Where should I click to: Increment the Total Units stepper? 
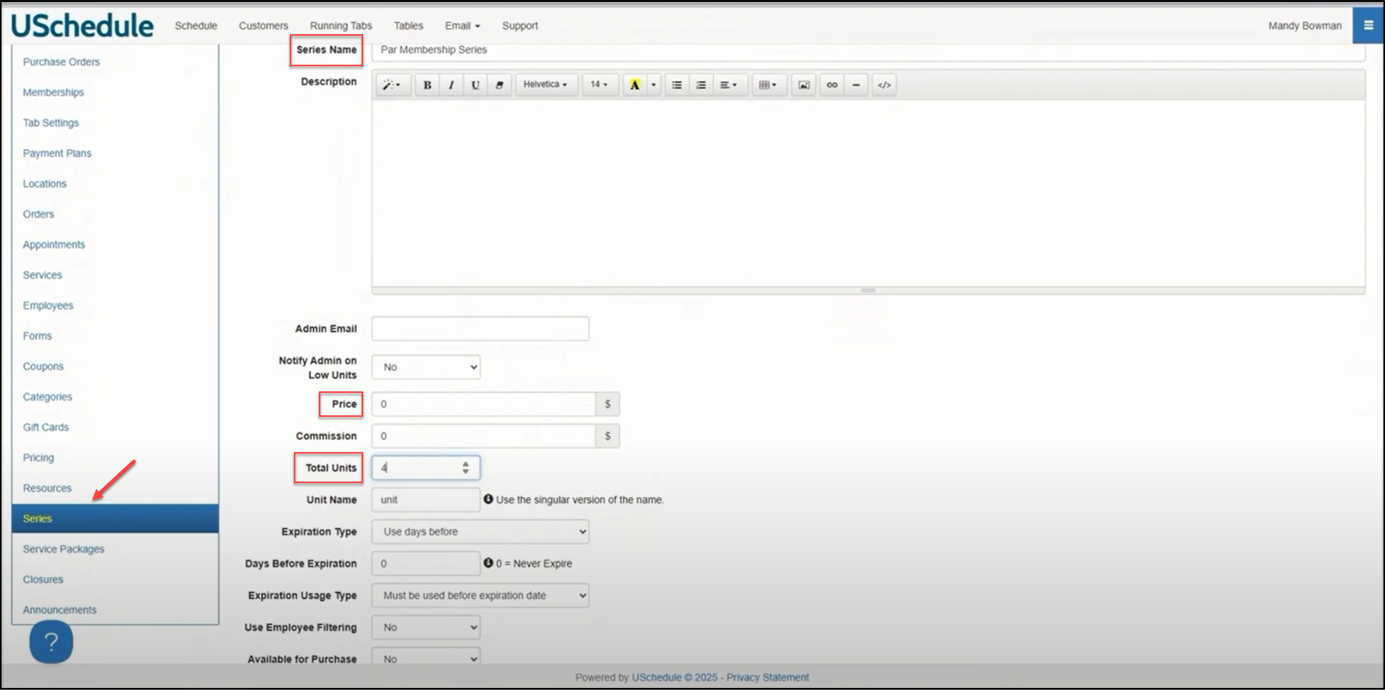click(466, 463)
